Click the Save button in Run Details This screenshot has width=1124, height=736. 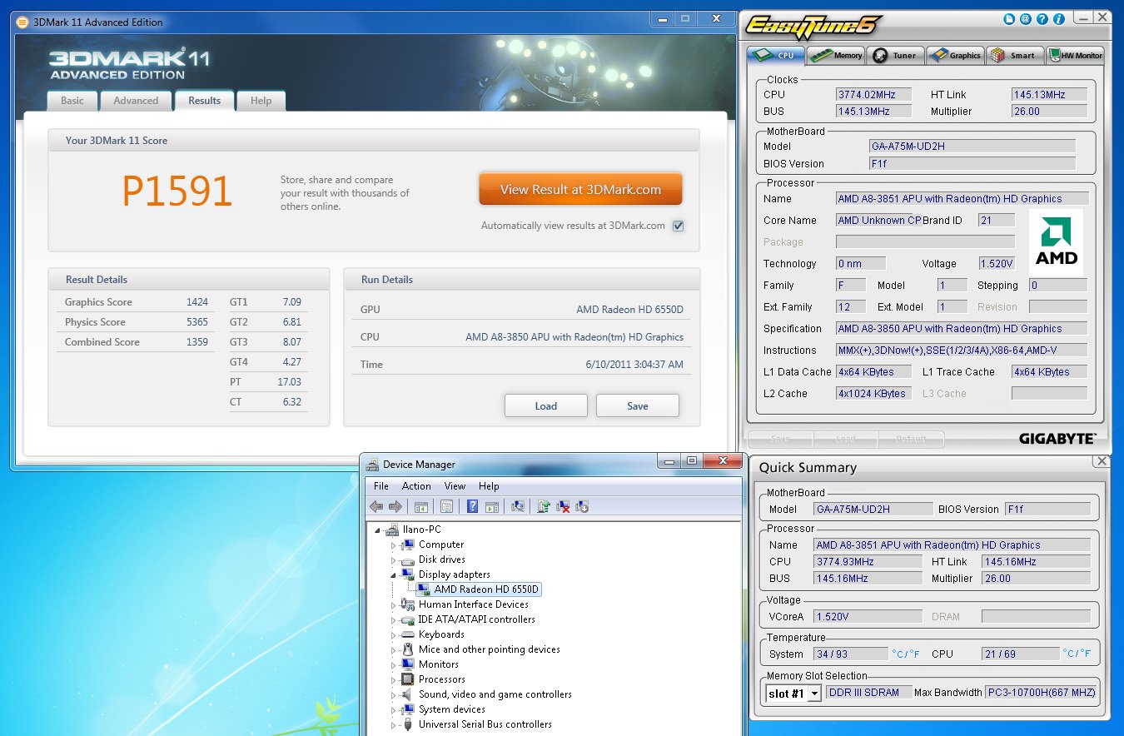637,405
